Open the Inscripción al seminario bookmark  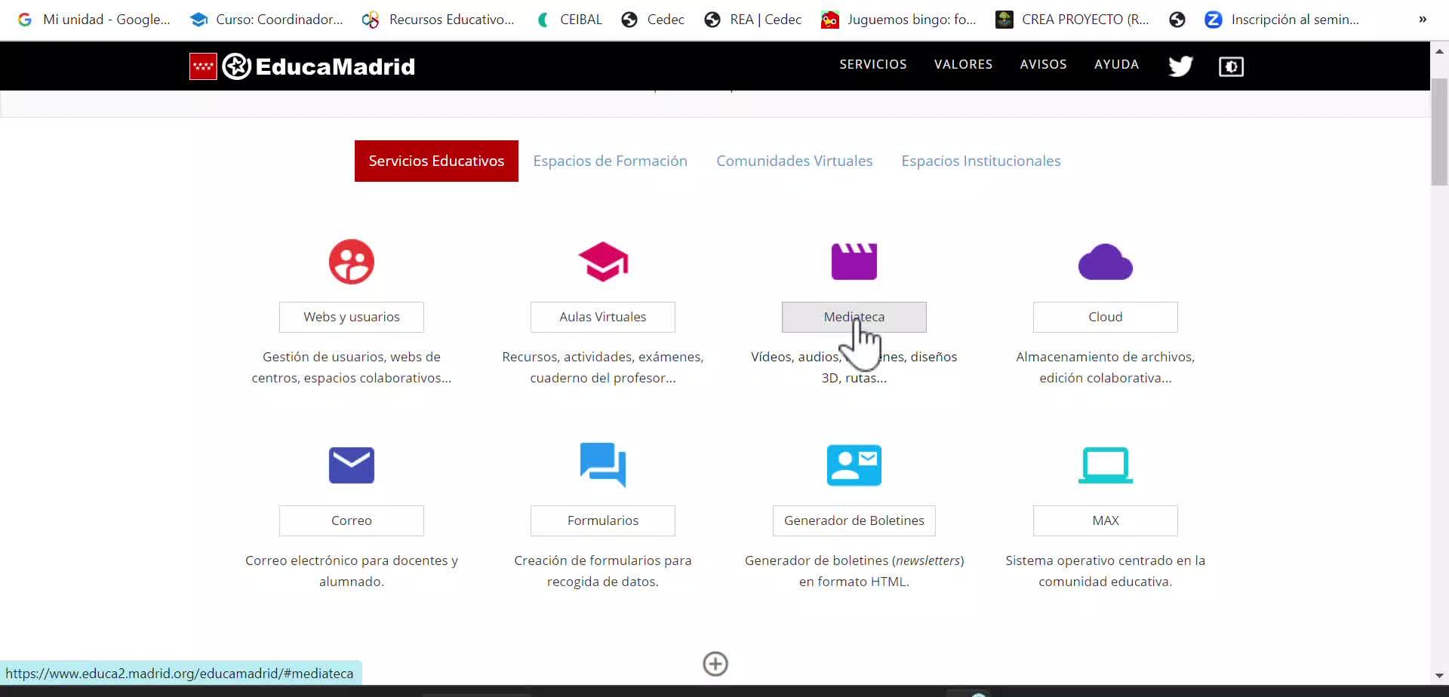click(x=1283, y=20)
